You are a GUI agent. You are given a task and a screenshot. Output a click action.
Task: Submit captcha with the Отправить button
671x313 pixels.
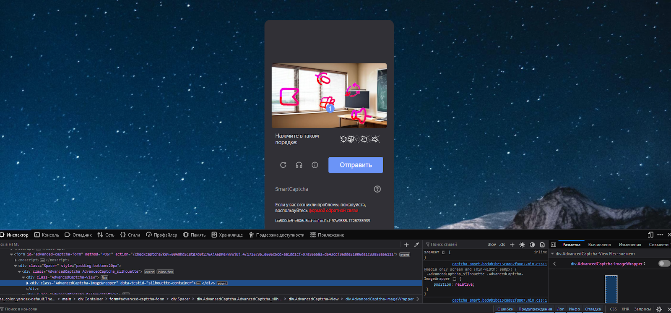click(x=356, y=165)
